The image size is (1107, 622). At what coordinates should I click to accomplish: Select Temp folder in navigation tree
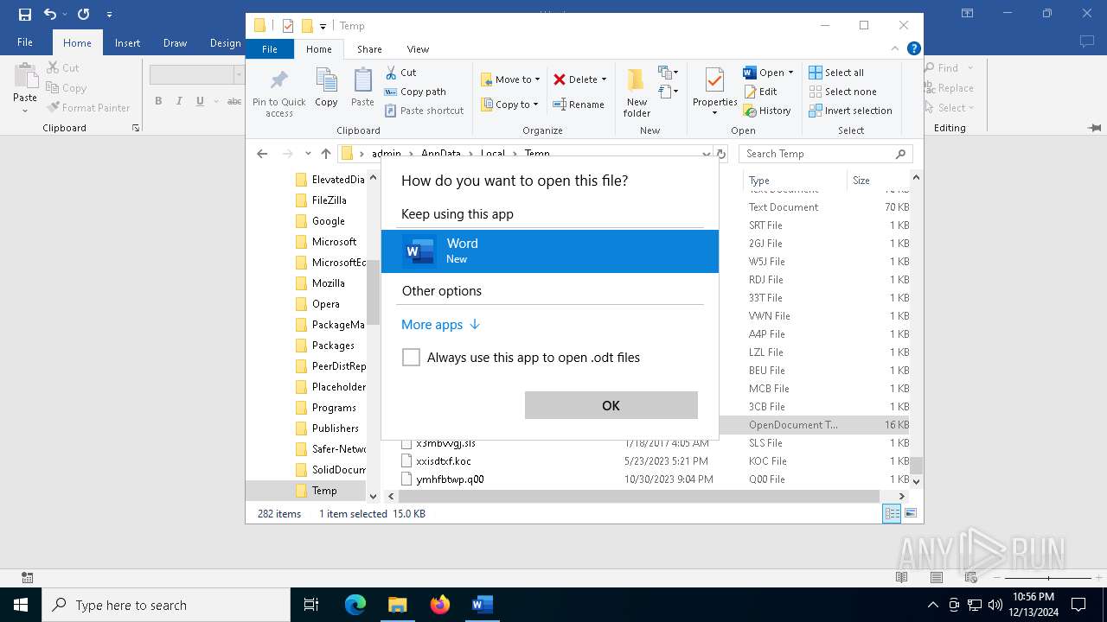[324, 491]
